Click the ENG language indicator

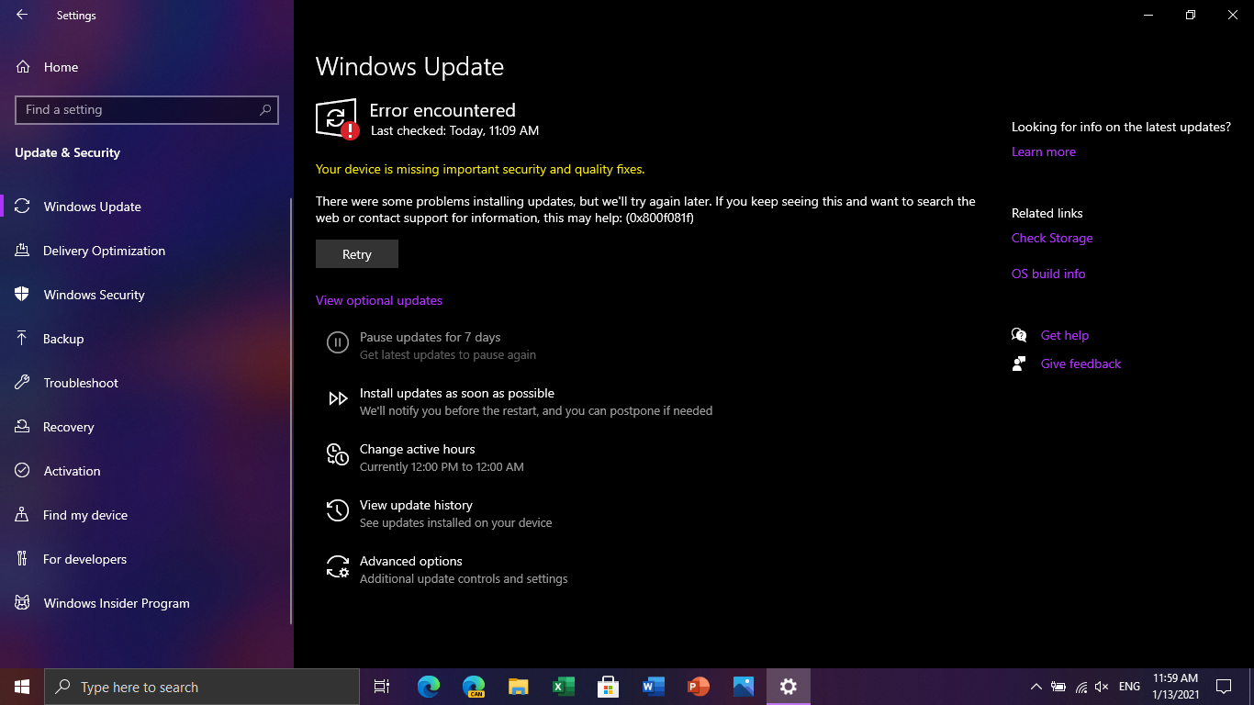click(1130, 687)
